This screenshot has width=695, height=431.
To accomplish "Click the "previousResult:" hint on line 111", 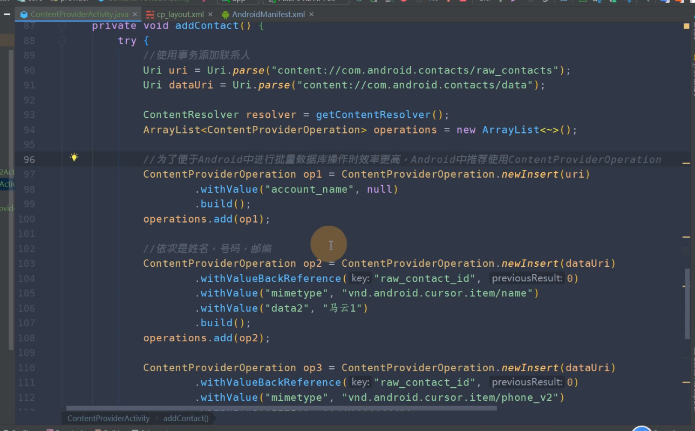I will pyautogui.click(x=527, y=382).
